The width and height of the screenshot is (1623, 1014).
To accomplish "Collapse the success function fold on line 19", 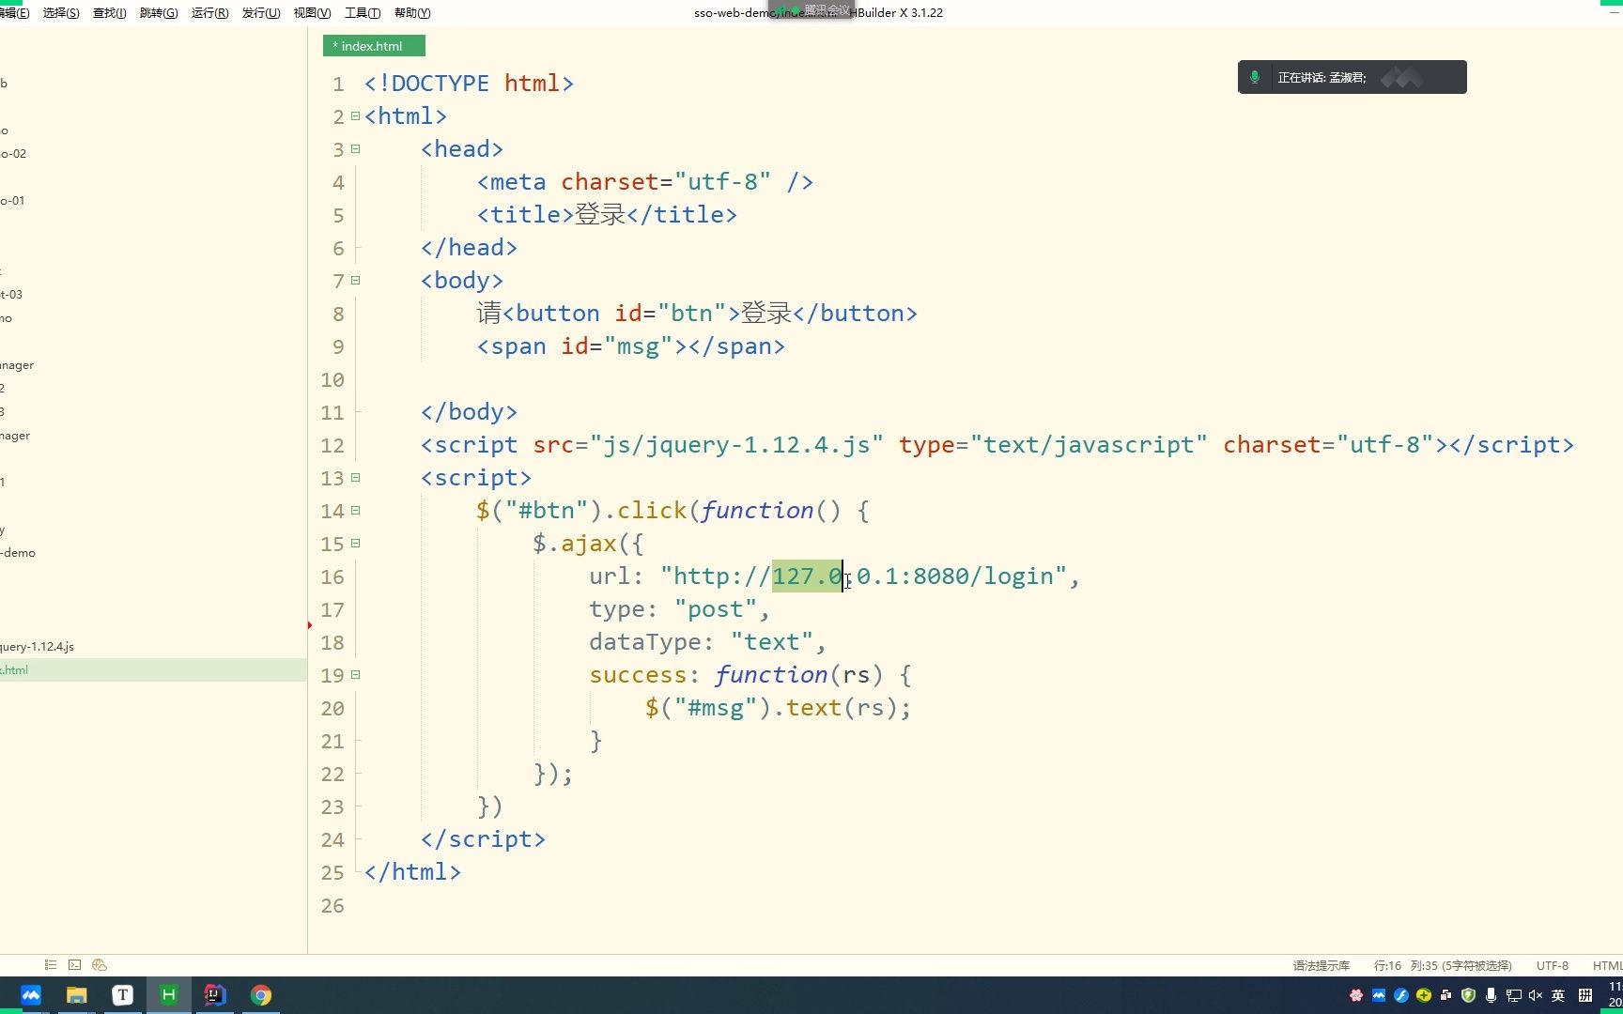I will click(x=356, y=675).
